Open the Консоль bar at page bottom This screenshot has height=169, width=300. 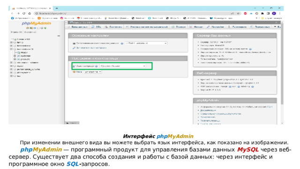[x=72, y=123]
